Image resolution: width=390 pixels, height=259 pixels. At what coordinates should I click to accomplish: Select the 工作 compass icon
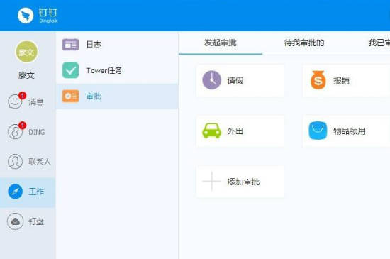coord(15,192)
